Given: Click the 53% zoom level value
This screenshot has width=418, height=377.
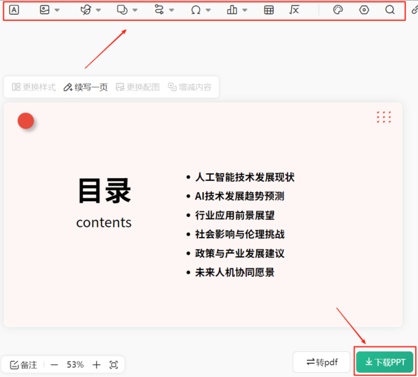Looking at the screenshot, I should pyautogui.click(x=75, y=364).
